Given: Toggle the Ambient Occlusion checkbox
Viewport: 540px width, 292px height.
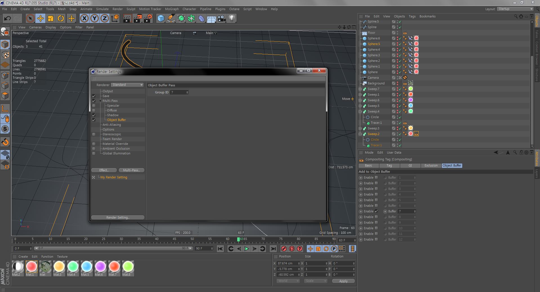Looking at the screenshot, I should click(94, 149).
